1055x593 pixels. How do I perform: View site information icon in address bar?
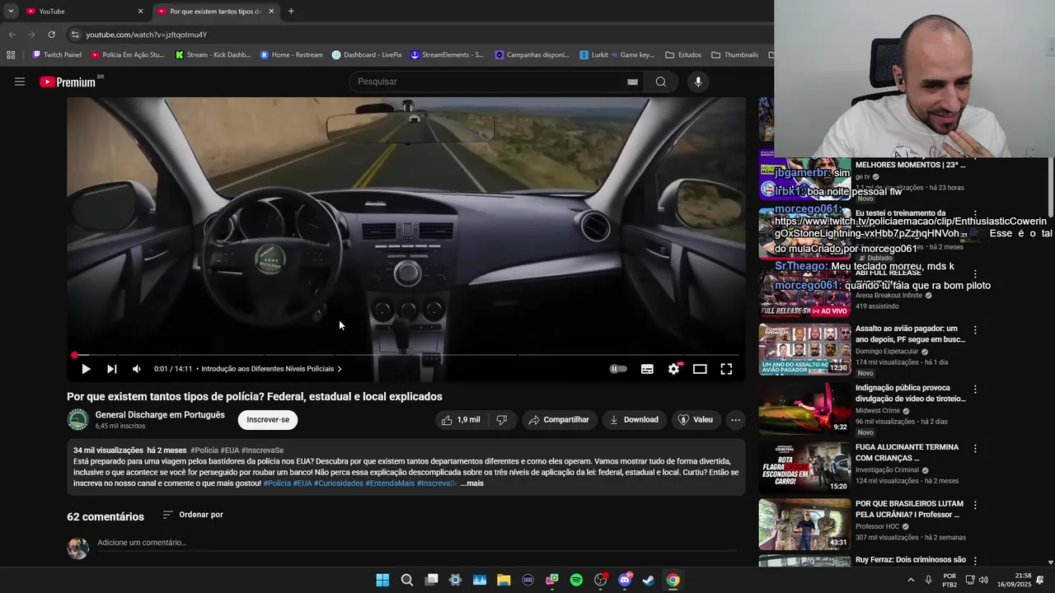[x=75, y=35]
